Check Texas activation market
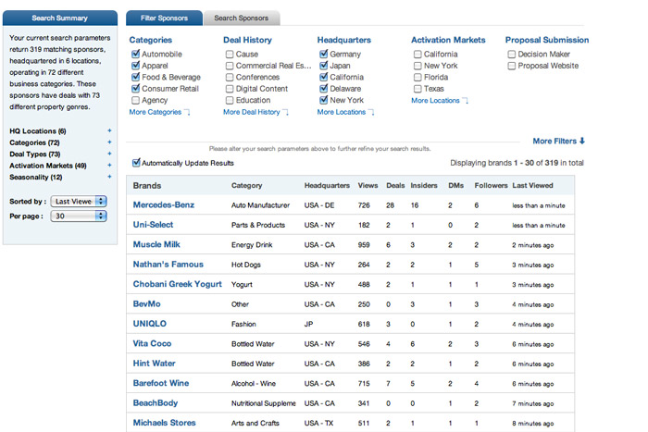 (x=417, y=89)
